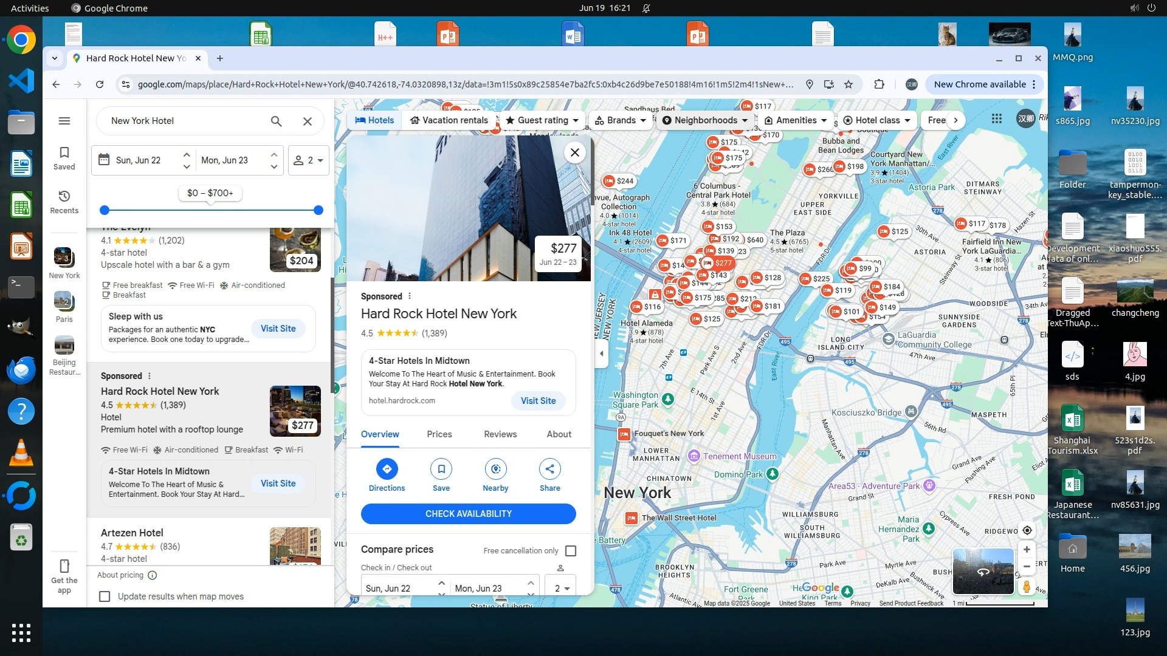Check Update results when map moves
Image resolution: width=1167 pixels, height=656 pixels.
click(x=105, y=596)
